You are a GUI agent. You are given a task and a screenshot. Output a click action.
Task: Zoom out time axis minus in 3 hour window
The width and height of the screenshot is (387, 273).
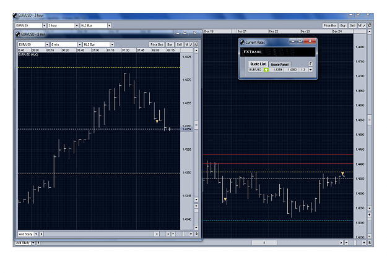[x=346, y=243]
